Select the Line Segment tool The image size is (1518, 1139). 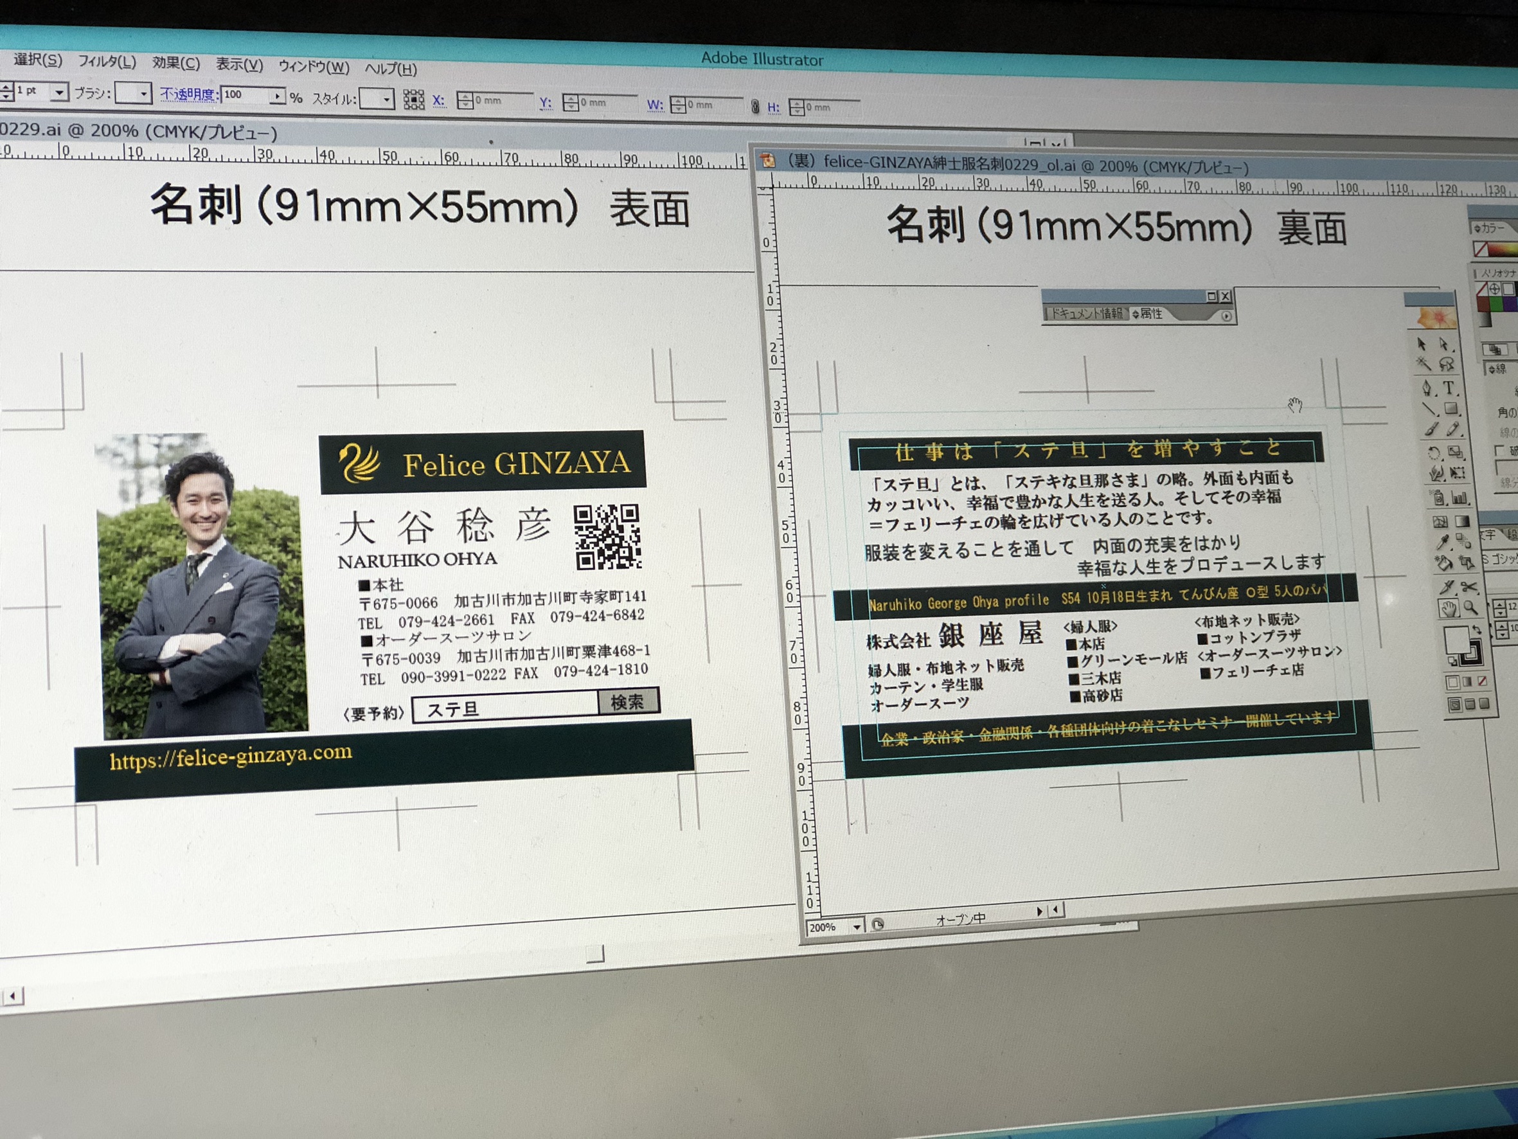coord(1430,409)
